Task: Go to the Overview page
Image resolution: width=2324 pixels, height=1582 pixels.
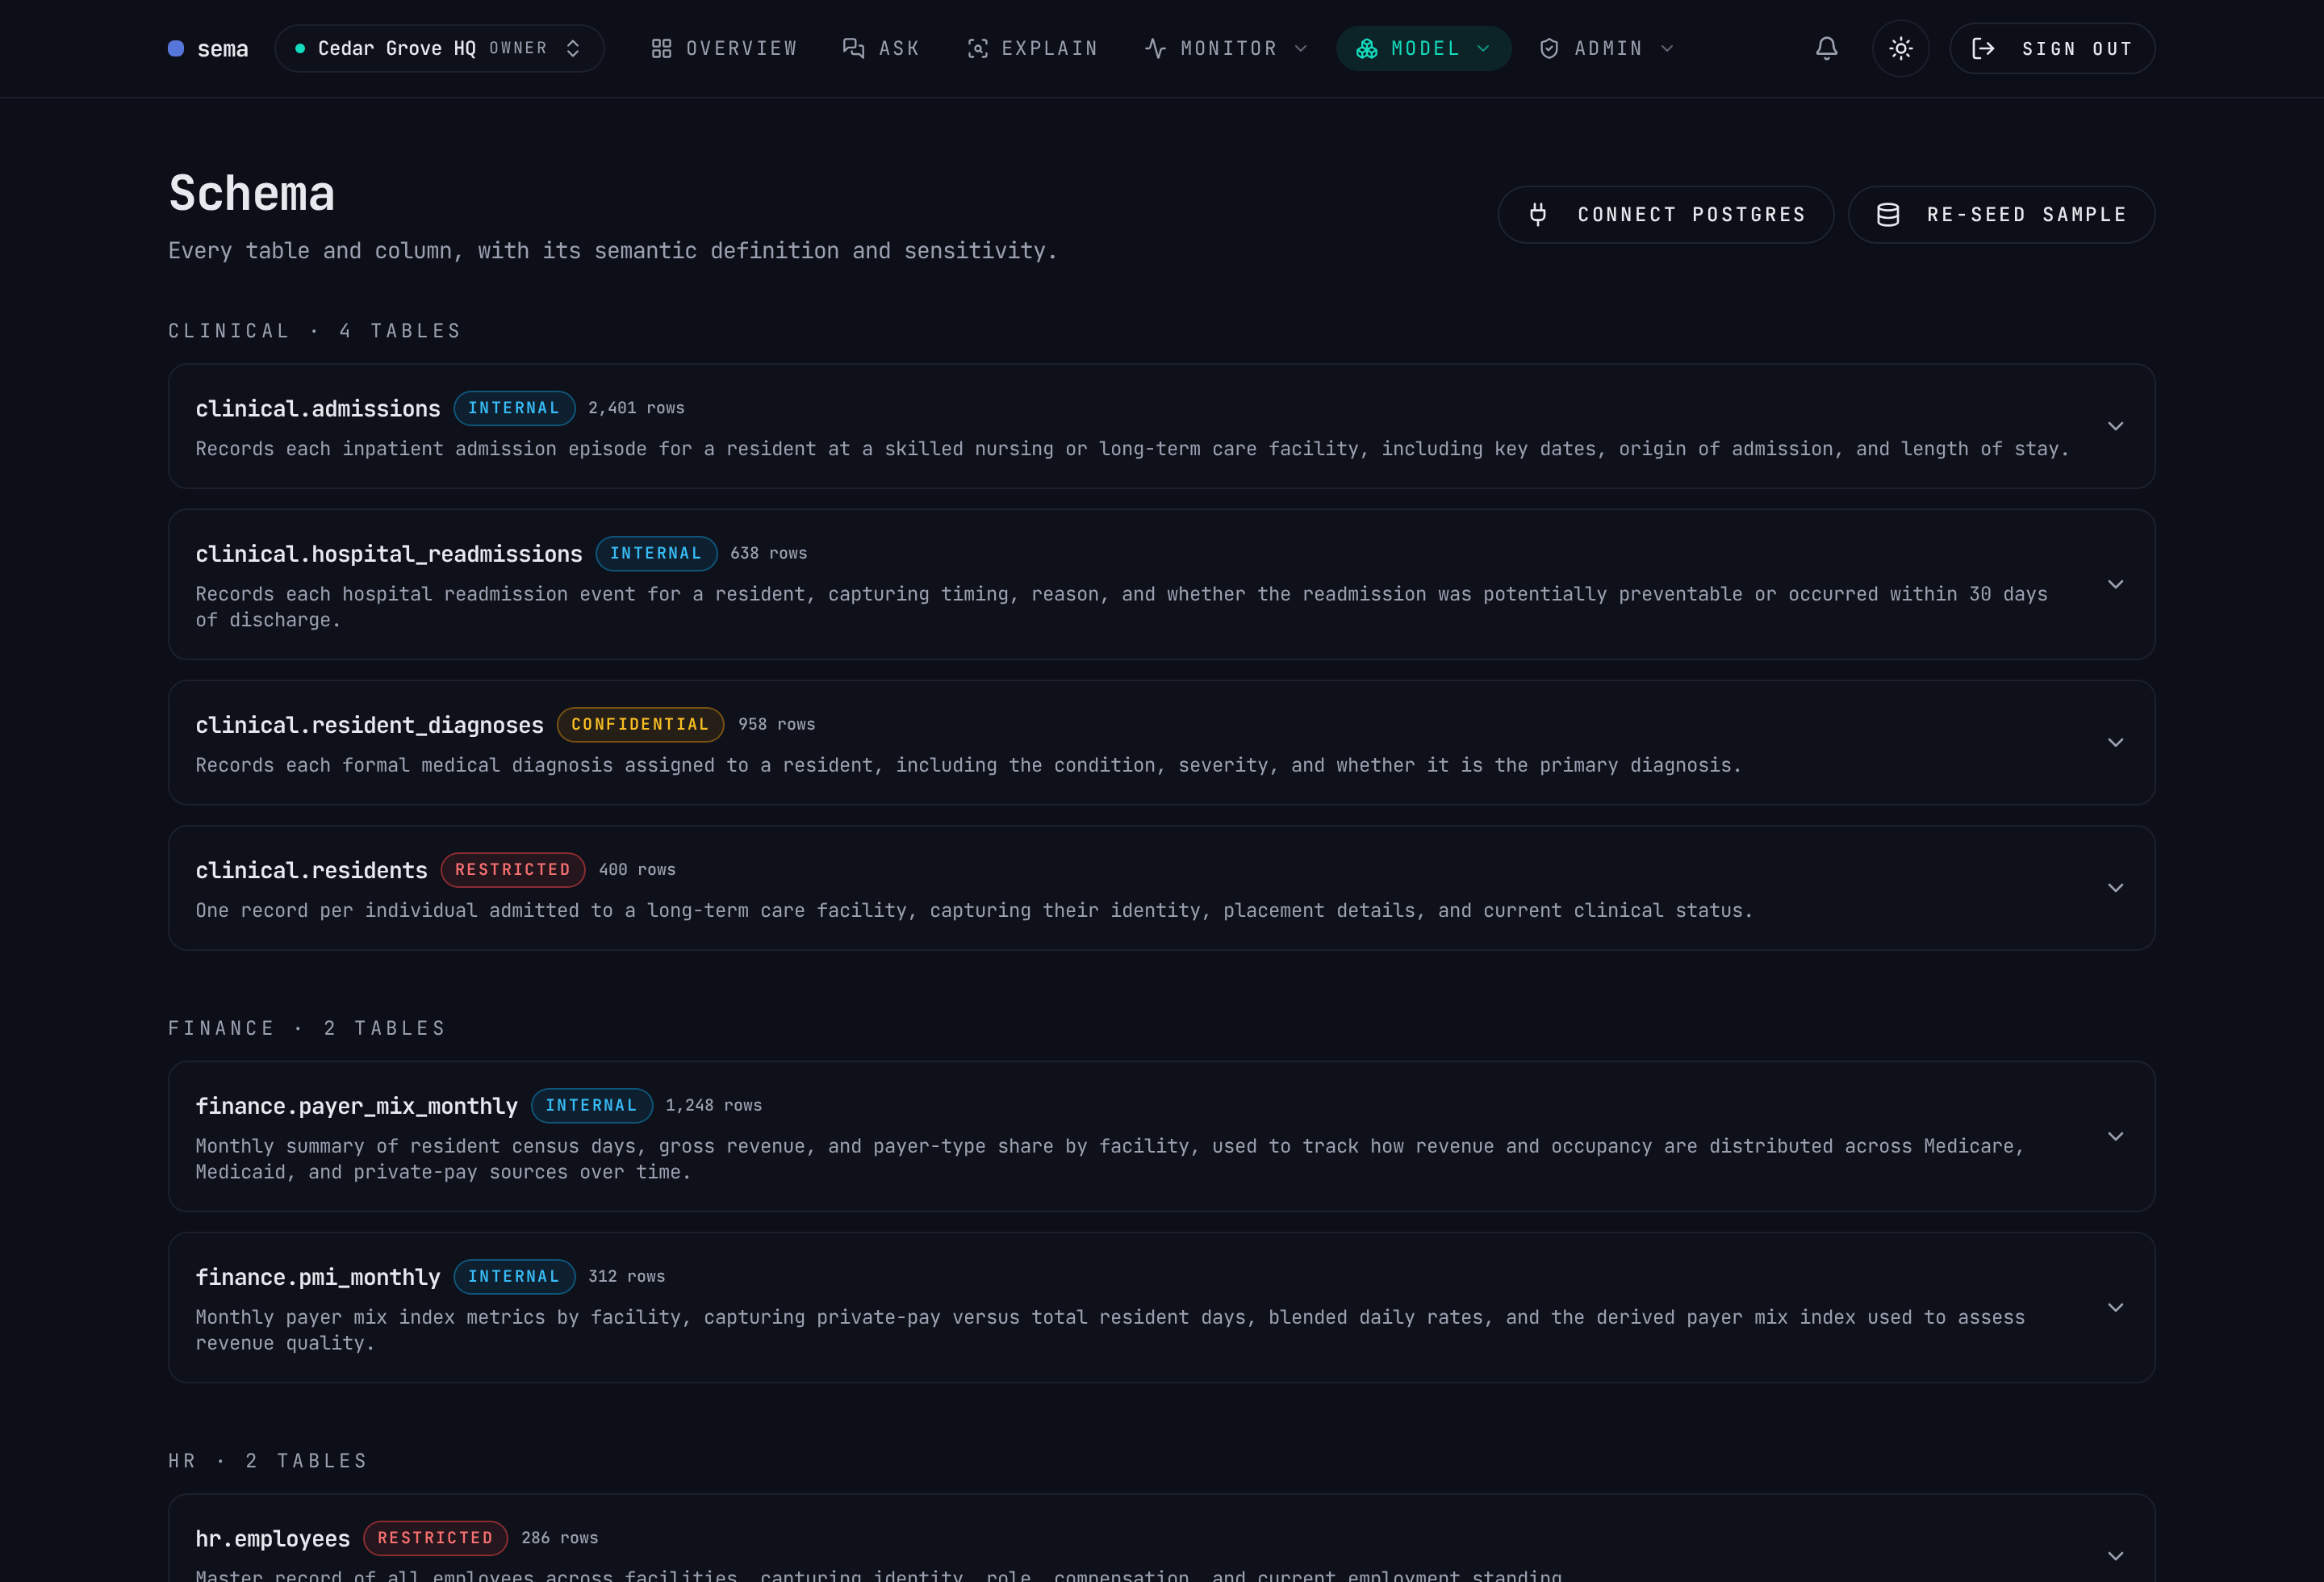Action: coord(724,48)
